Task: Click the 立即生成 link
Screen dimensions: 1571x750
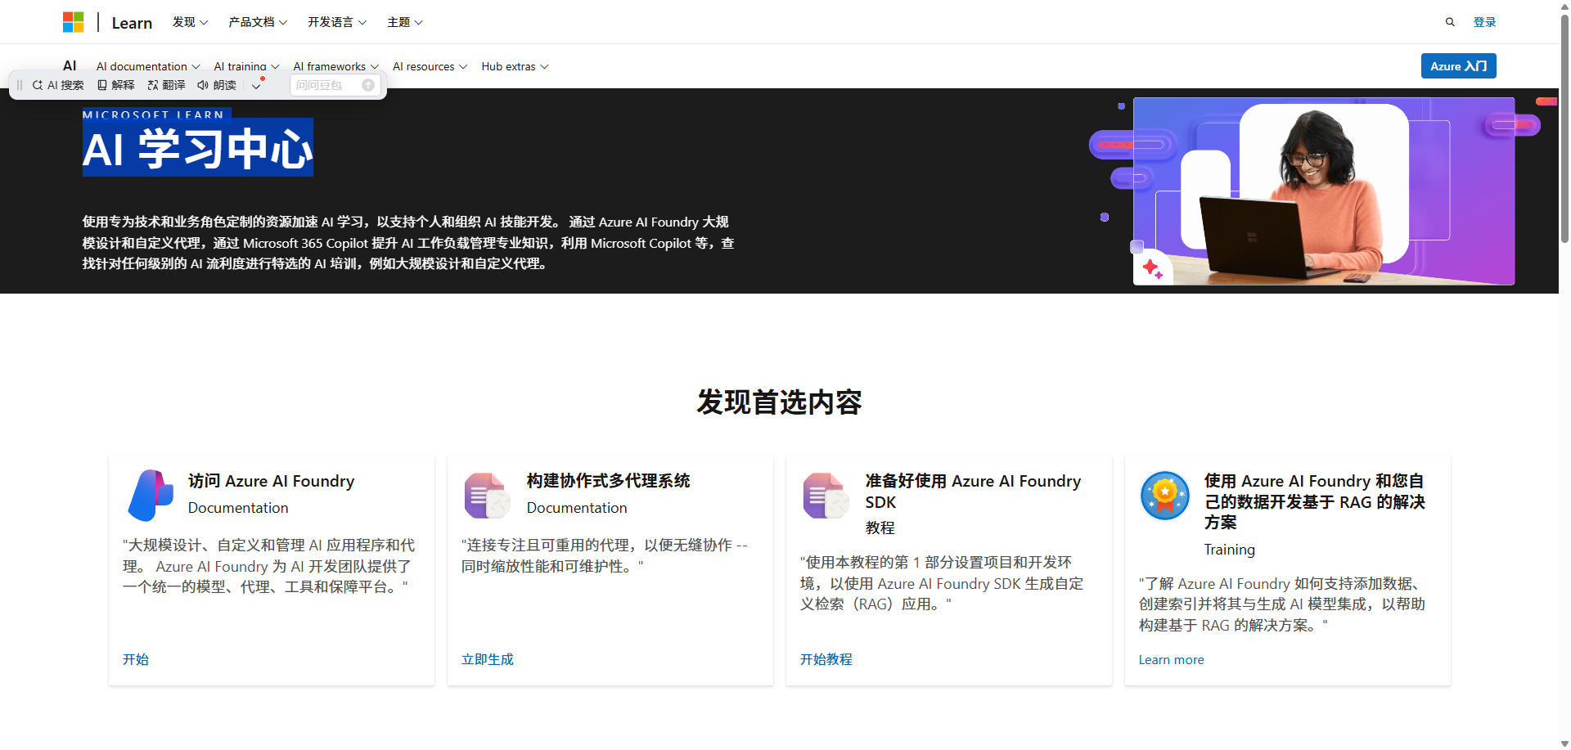Action: coord(488,659)
